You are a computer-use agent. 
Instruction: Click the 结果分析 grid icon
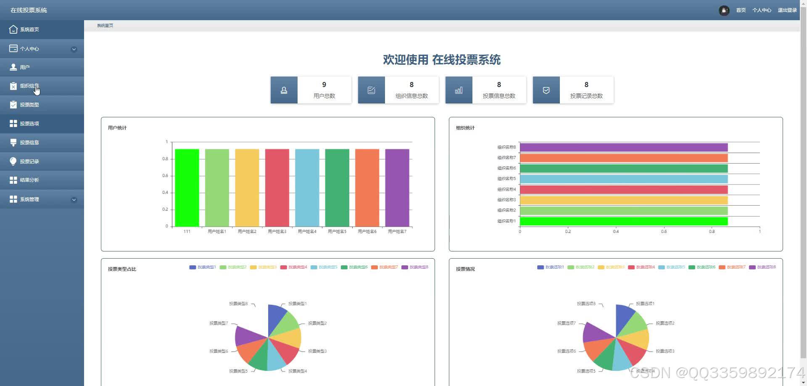click(x=13, y=180)
